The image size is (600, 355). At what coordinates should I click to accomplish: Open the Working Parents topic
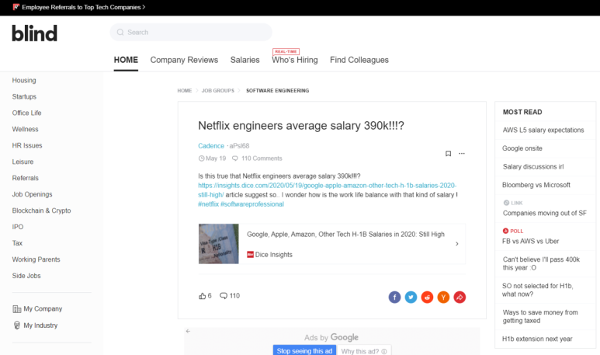36,259
